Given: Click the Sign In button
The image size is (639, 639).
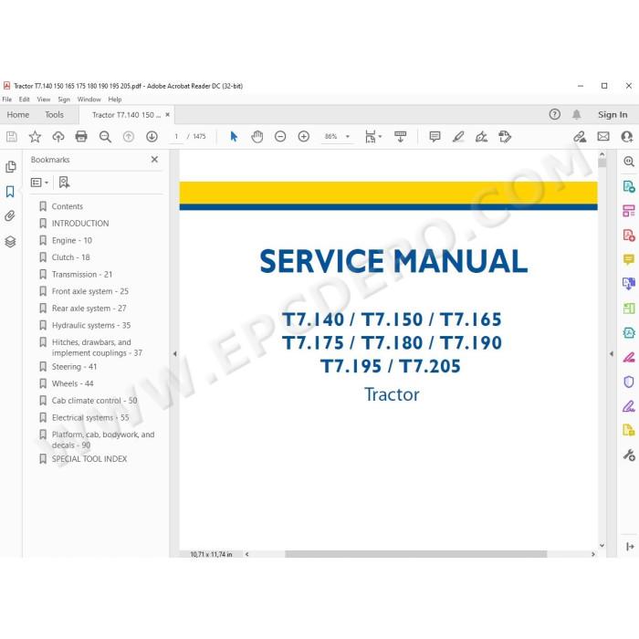Looking at the screenshot, I should (613, 115).
